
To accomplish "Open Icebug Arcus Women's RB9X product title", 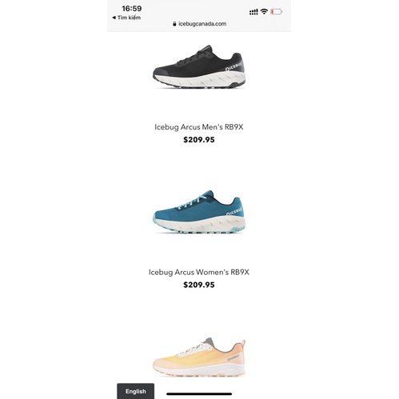I will 199,272.
